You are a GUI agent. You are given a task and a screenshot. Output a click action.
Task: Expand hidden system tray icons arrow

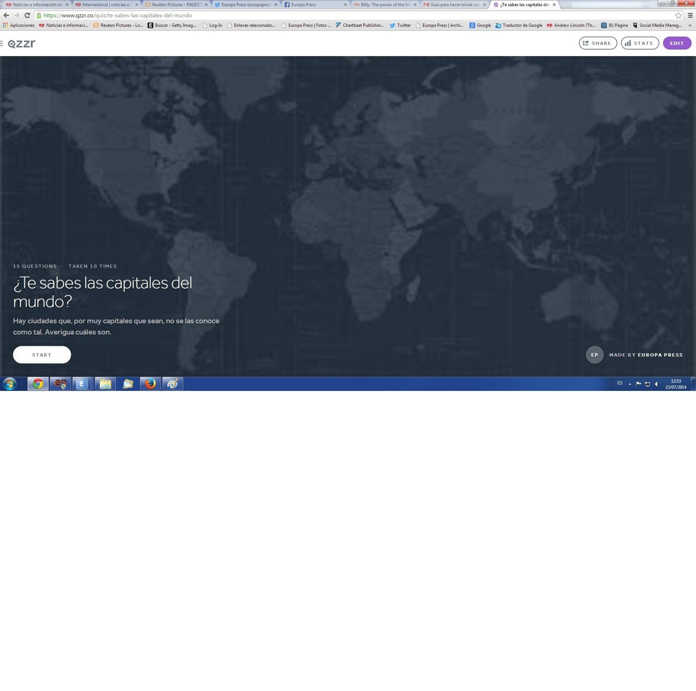(630, 384)
